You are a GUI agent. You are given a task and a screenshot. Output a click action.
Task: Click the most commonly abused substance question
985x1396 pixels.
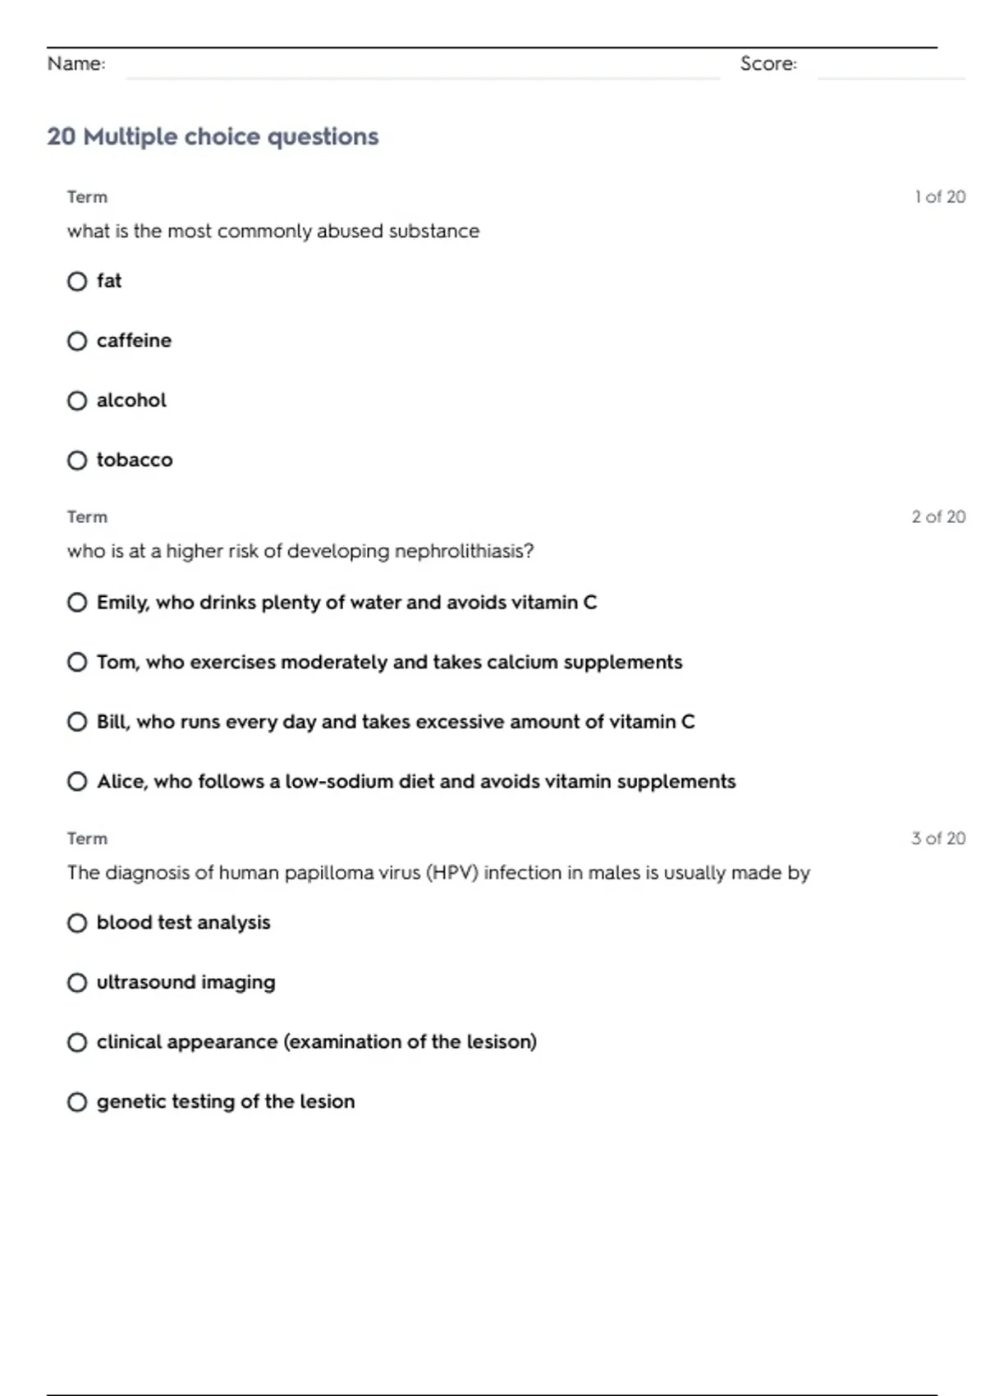[273, 232]
